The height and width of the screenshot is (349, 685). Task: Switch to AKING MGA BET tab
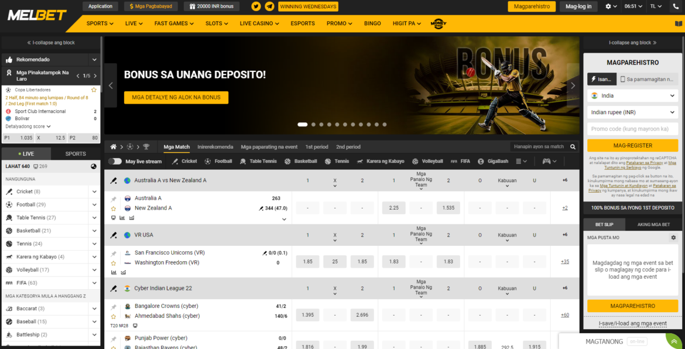click(x=653, y=224)
